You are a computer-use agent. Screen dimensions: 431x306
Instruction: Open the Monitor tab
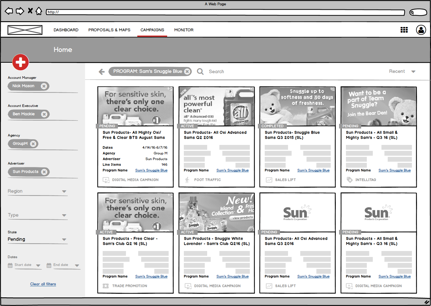click(184, 30)
